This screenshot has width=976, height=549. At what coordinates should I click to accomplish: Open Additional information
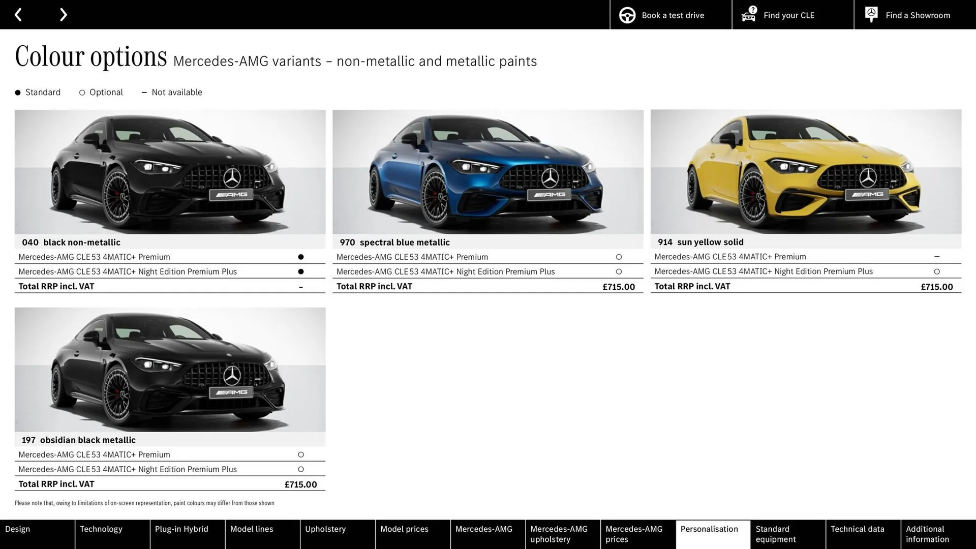(927, 534)
